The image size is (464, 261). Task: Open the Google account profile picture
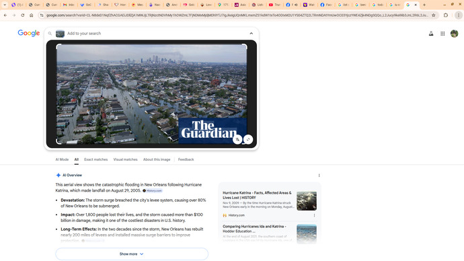[x=454, y=34]
